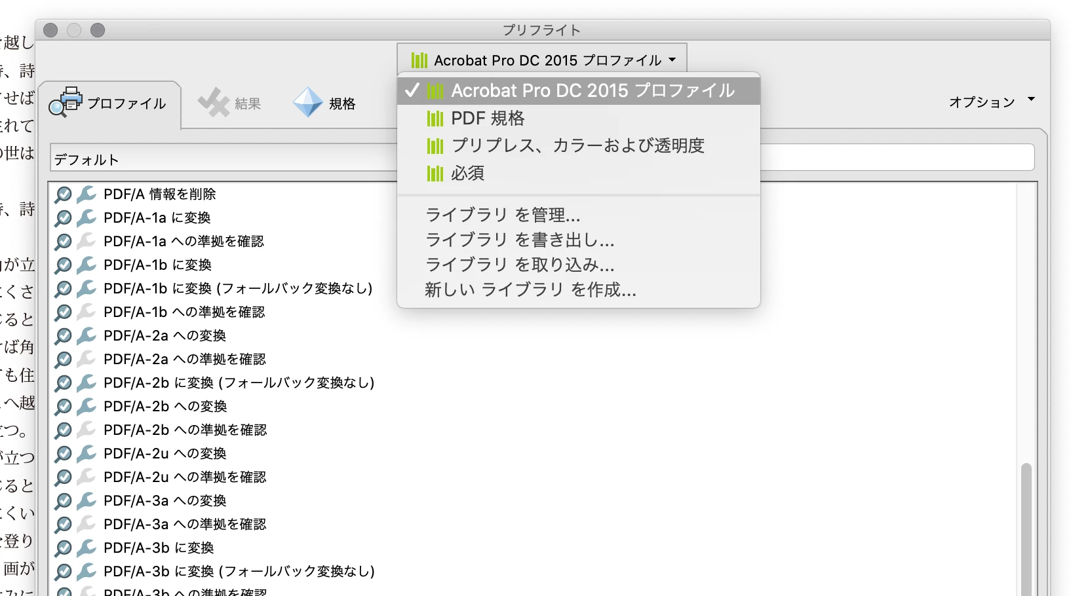Select ライブラリ を取り込み... menu item
This screenshot has width=1071, height=596.
coord(579,265)
